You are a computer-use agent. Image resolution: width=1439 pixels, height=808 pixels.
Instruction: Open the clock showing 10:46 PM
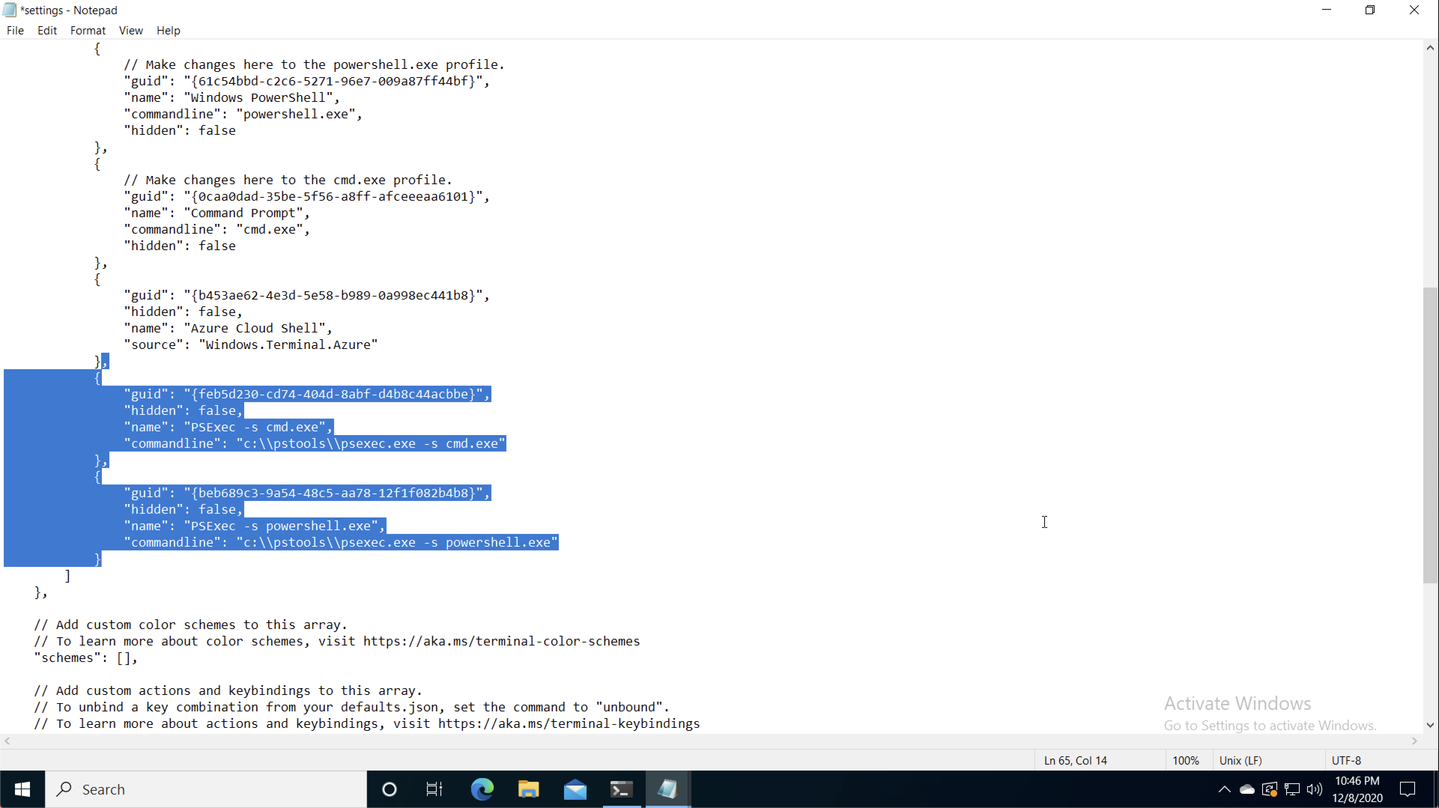click(x=1357, y=789)
